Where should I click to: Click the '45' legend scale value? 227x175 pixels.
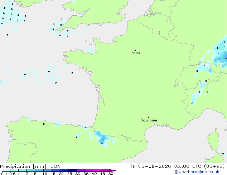click(x=102, y=174)
